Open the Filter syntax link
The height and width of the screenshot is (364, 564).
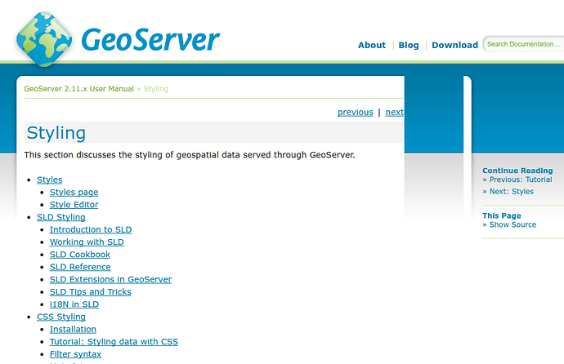click(x=75, y=354)
